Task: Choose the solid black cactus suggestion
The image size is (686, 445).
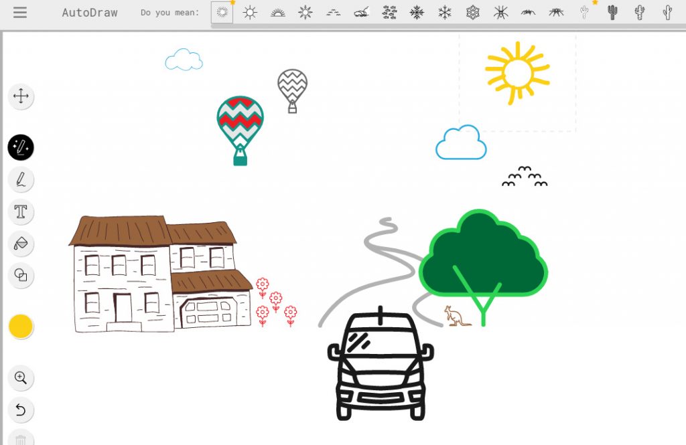Action: tap(612, 12)
